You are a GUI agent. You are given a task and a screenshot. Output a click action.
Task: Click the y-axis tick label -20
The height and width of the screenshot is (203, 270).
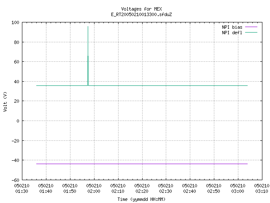click(15, 141)
